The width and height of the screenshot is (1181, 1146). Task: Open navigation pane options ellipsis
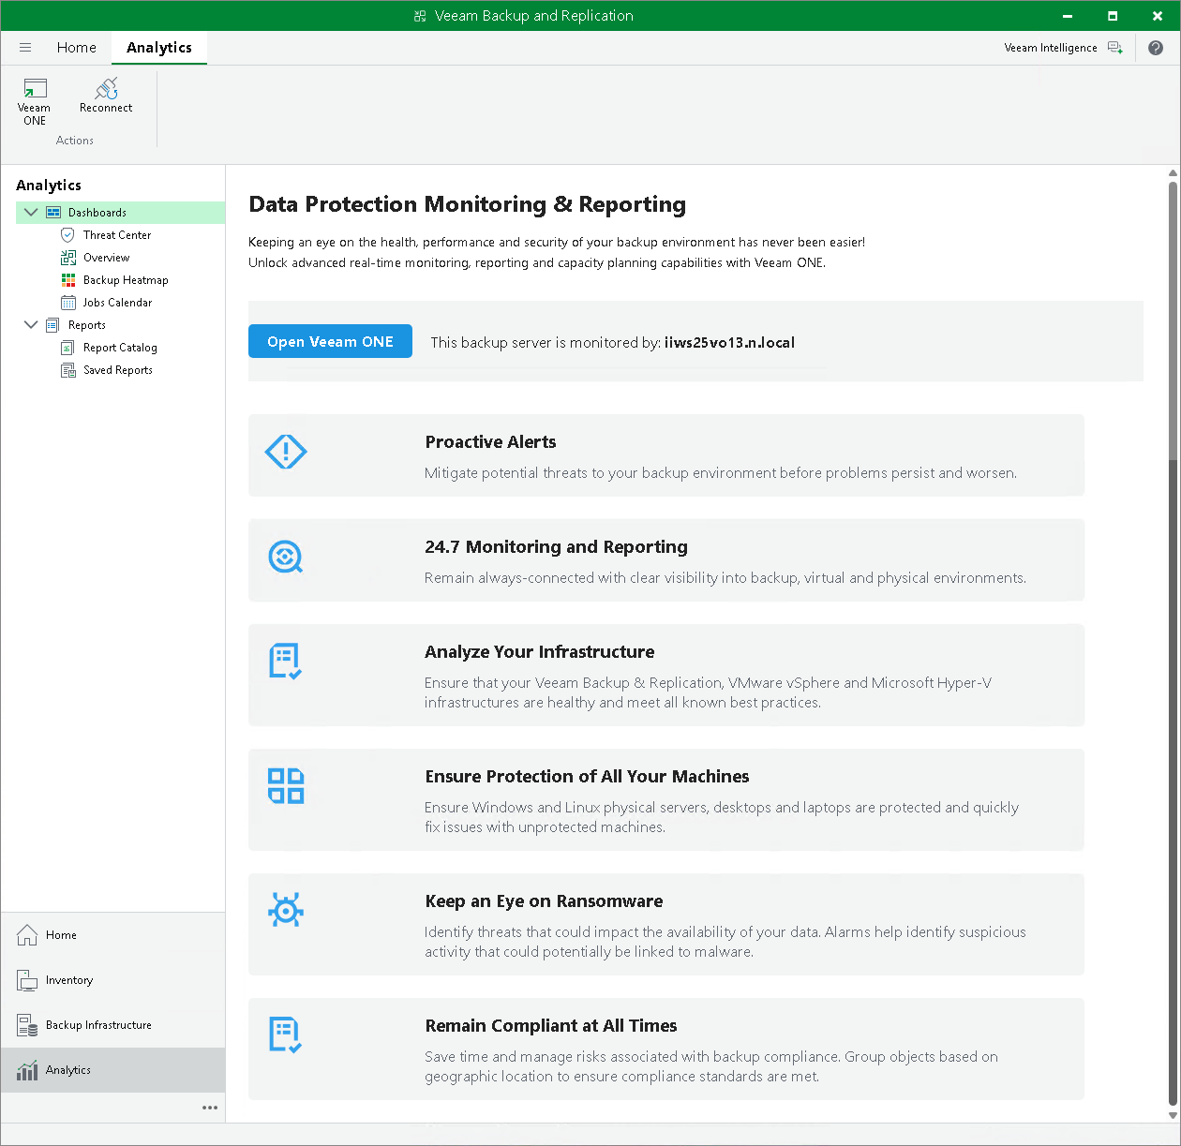coord(210,1108)
